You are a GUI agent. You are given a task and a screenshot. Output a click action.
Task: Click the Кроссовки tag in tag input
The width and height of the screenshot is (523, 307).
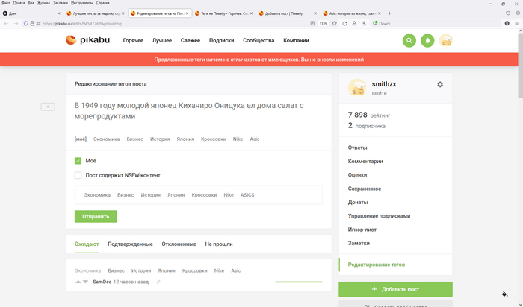point(204,195)
